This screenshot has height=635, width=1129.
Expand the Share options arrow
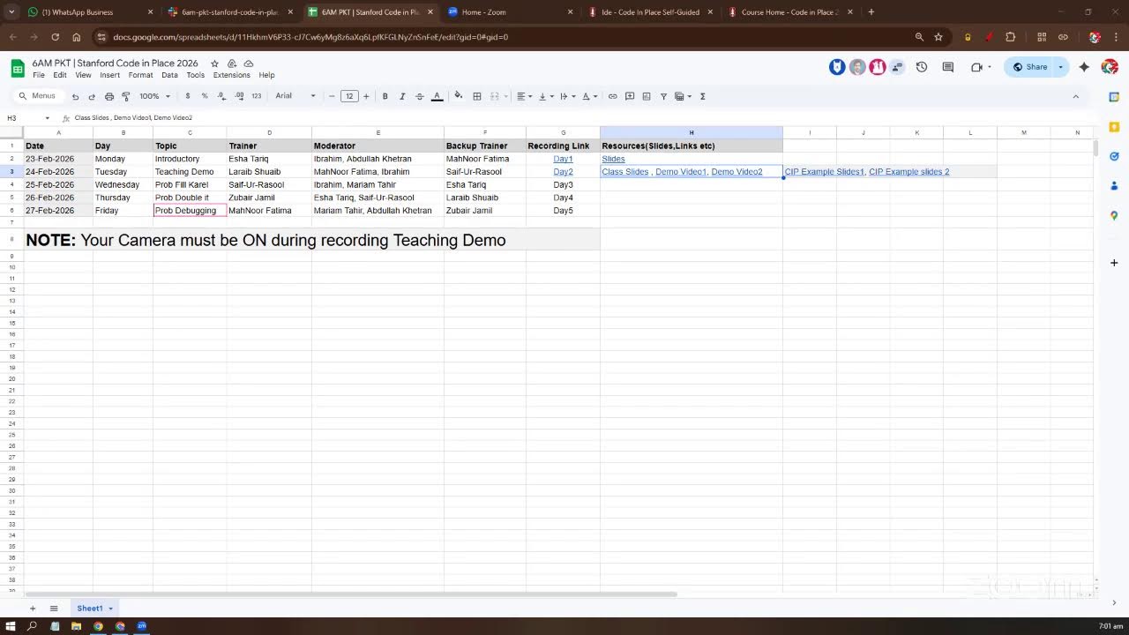click(x=1061, y=67)
